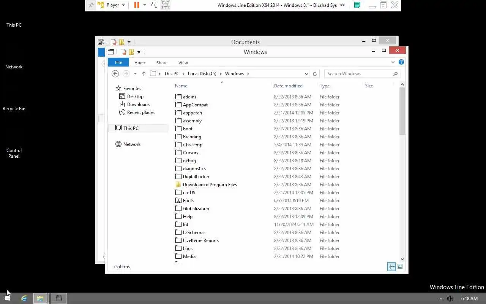Open the touch keyboard taskbar button
The image size is (486, 304).
coord(59,298)
